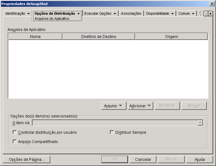Expand the Comum tab dropdown arrow
This screenshot has width=216, height=166.
(x=193, y=14)
